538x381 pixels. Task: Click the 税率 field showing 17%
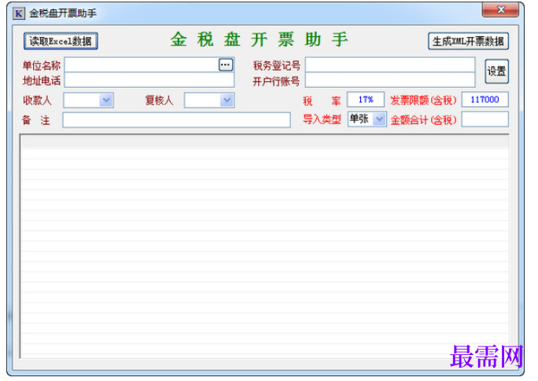click(366, 100)
